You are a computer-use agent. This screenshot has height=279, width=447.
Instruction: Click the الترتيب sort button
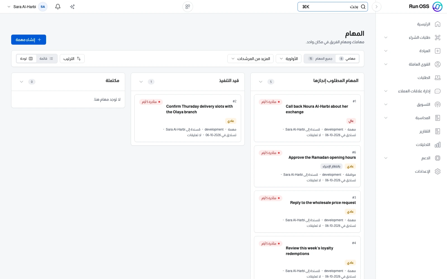coord(72,59)
